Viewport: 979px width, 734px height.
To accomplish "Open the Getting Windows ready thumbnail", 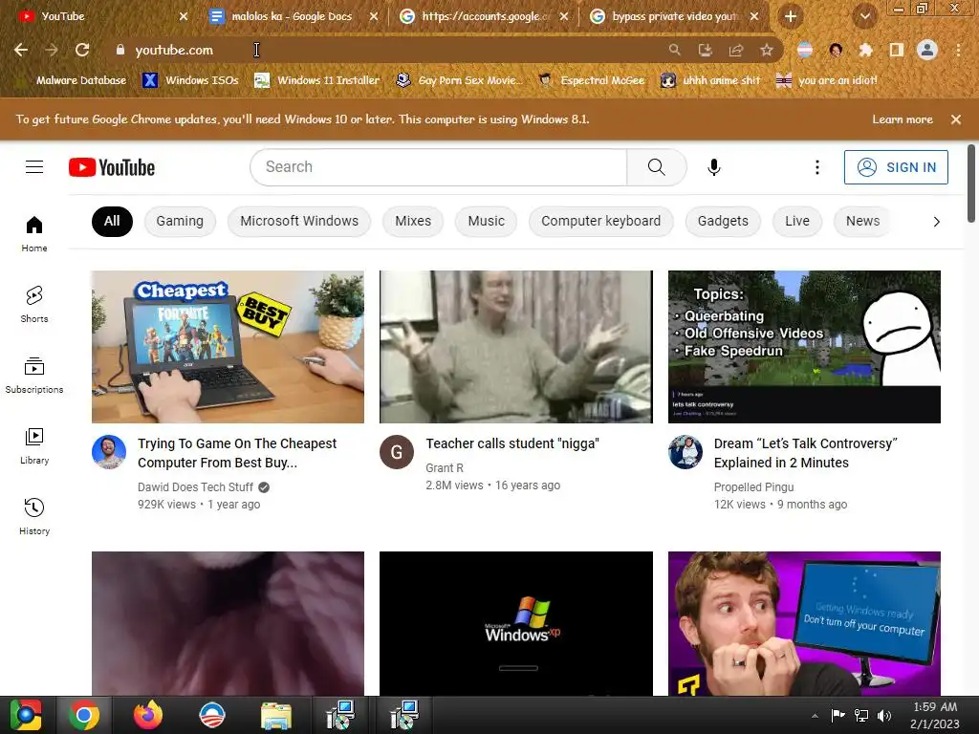I will click(x=804, y=623).
